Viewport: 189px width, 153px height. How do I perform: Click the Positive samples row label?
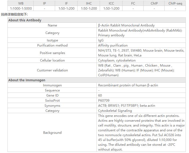[52, 53]
